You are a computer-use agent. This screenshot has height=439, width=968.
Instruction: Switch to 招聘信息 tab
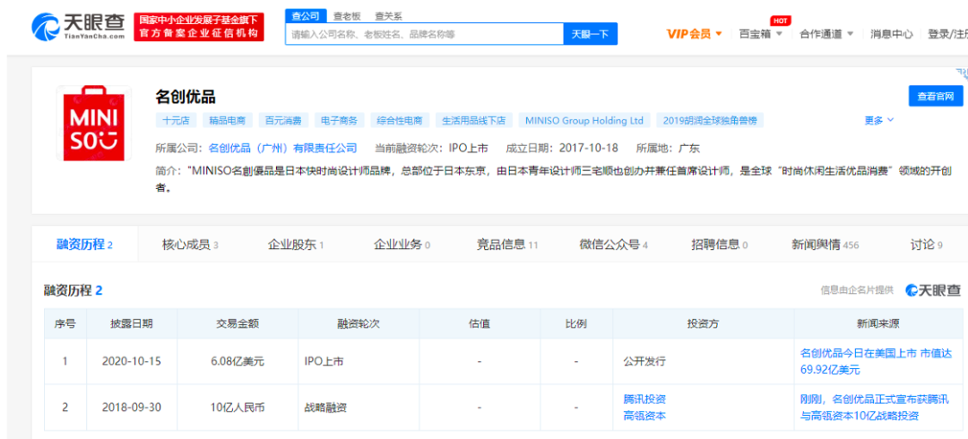(719, 245)
